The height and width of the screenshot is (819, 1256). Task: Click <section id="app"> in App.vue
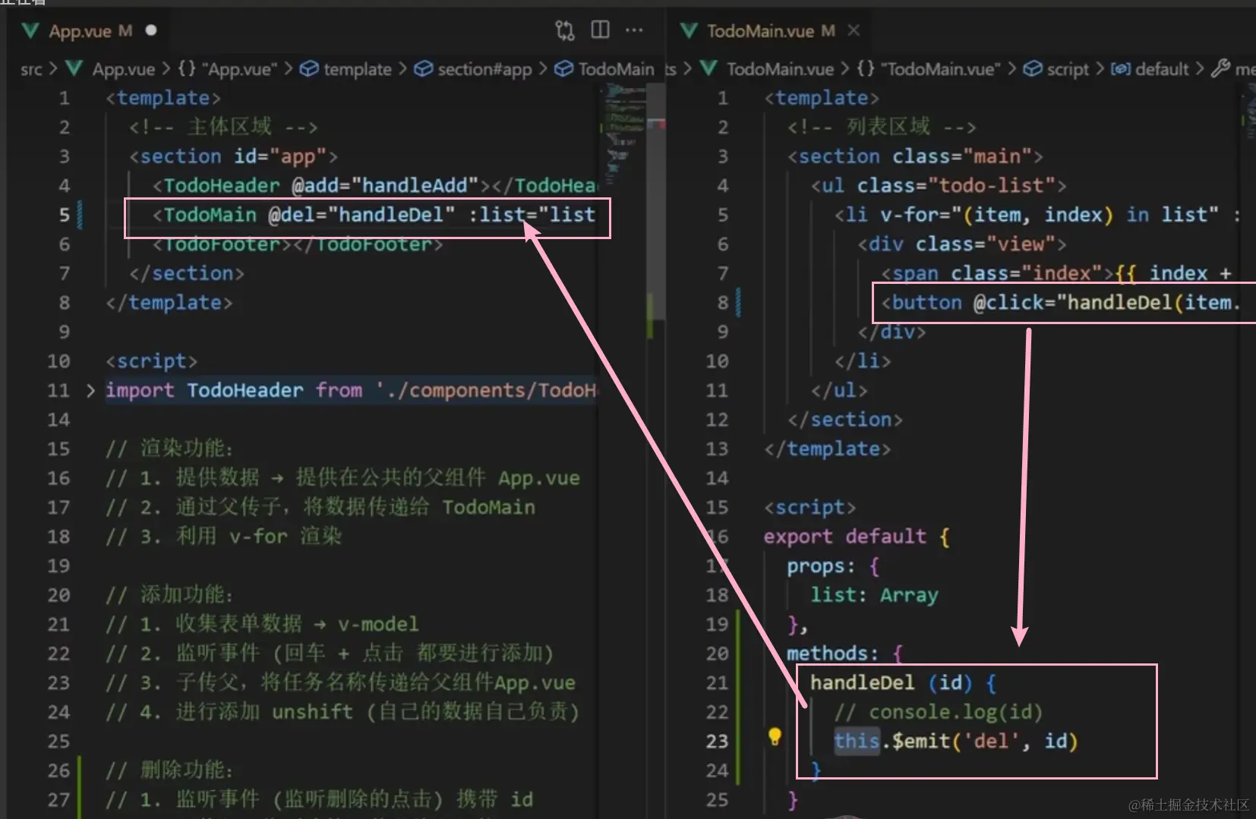[233, 156]
